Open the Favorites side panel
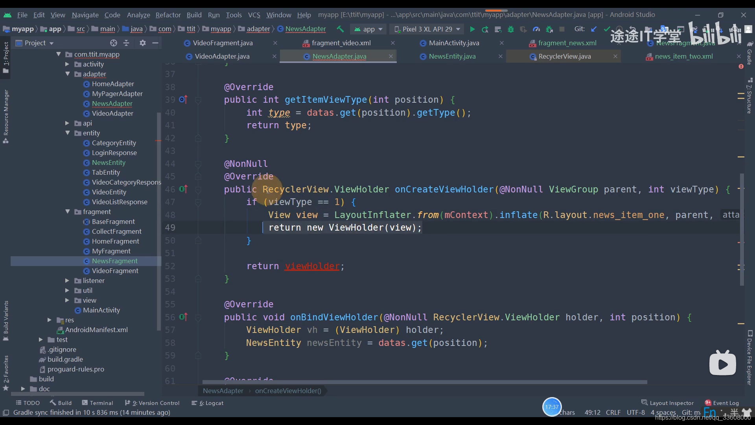Screen dimensions: 755x425 [x=6, y=373]
